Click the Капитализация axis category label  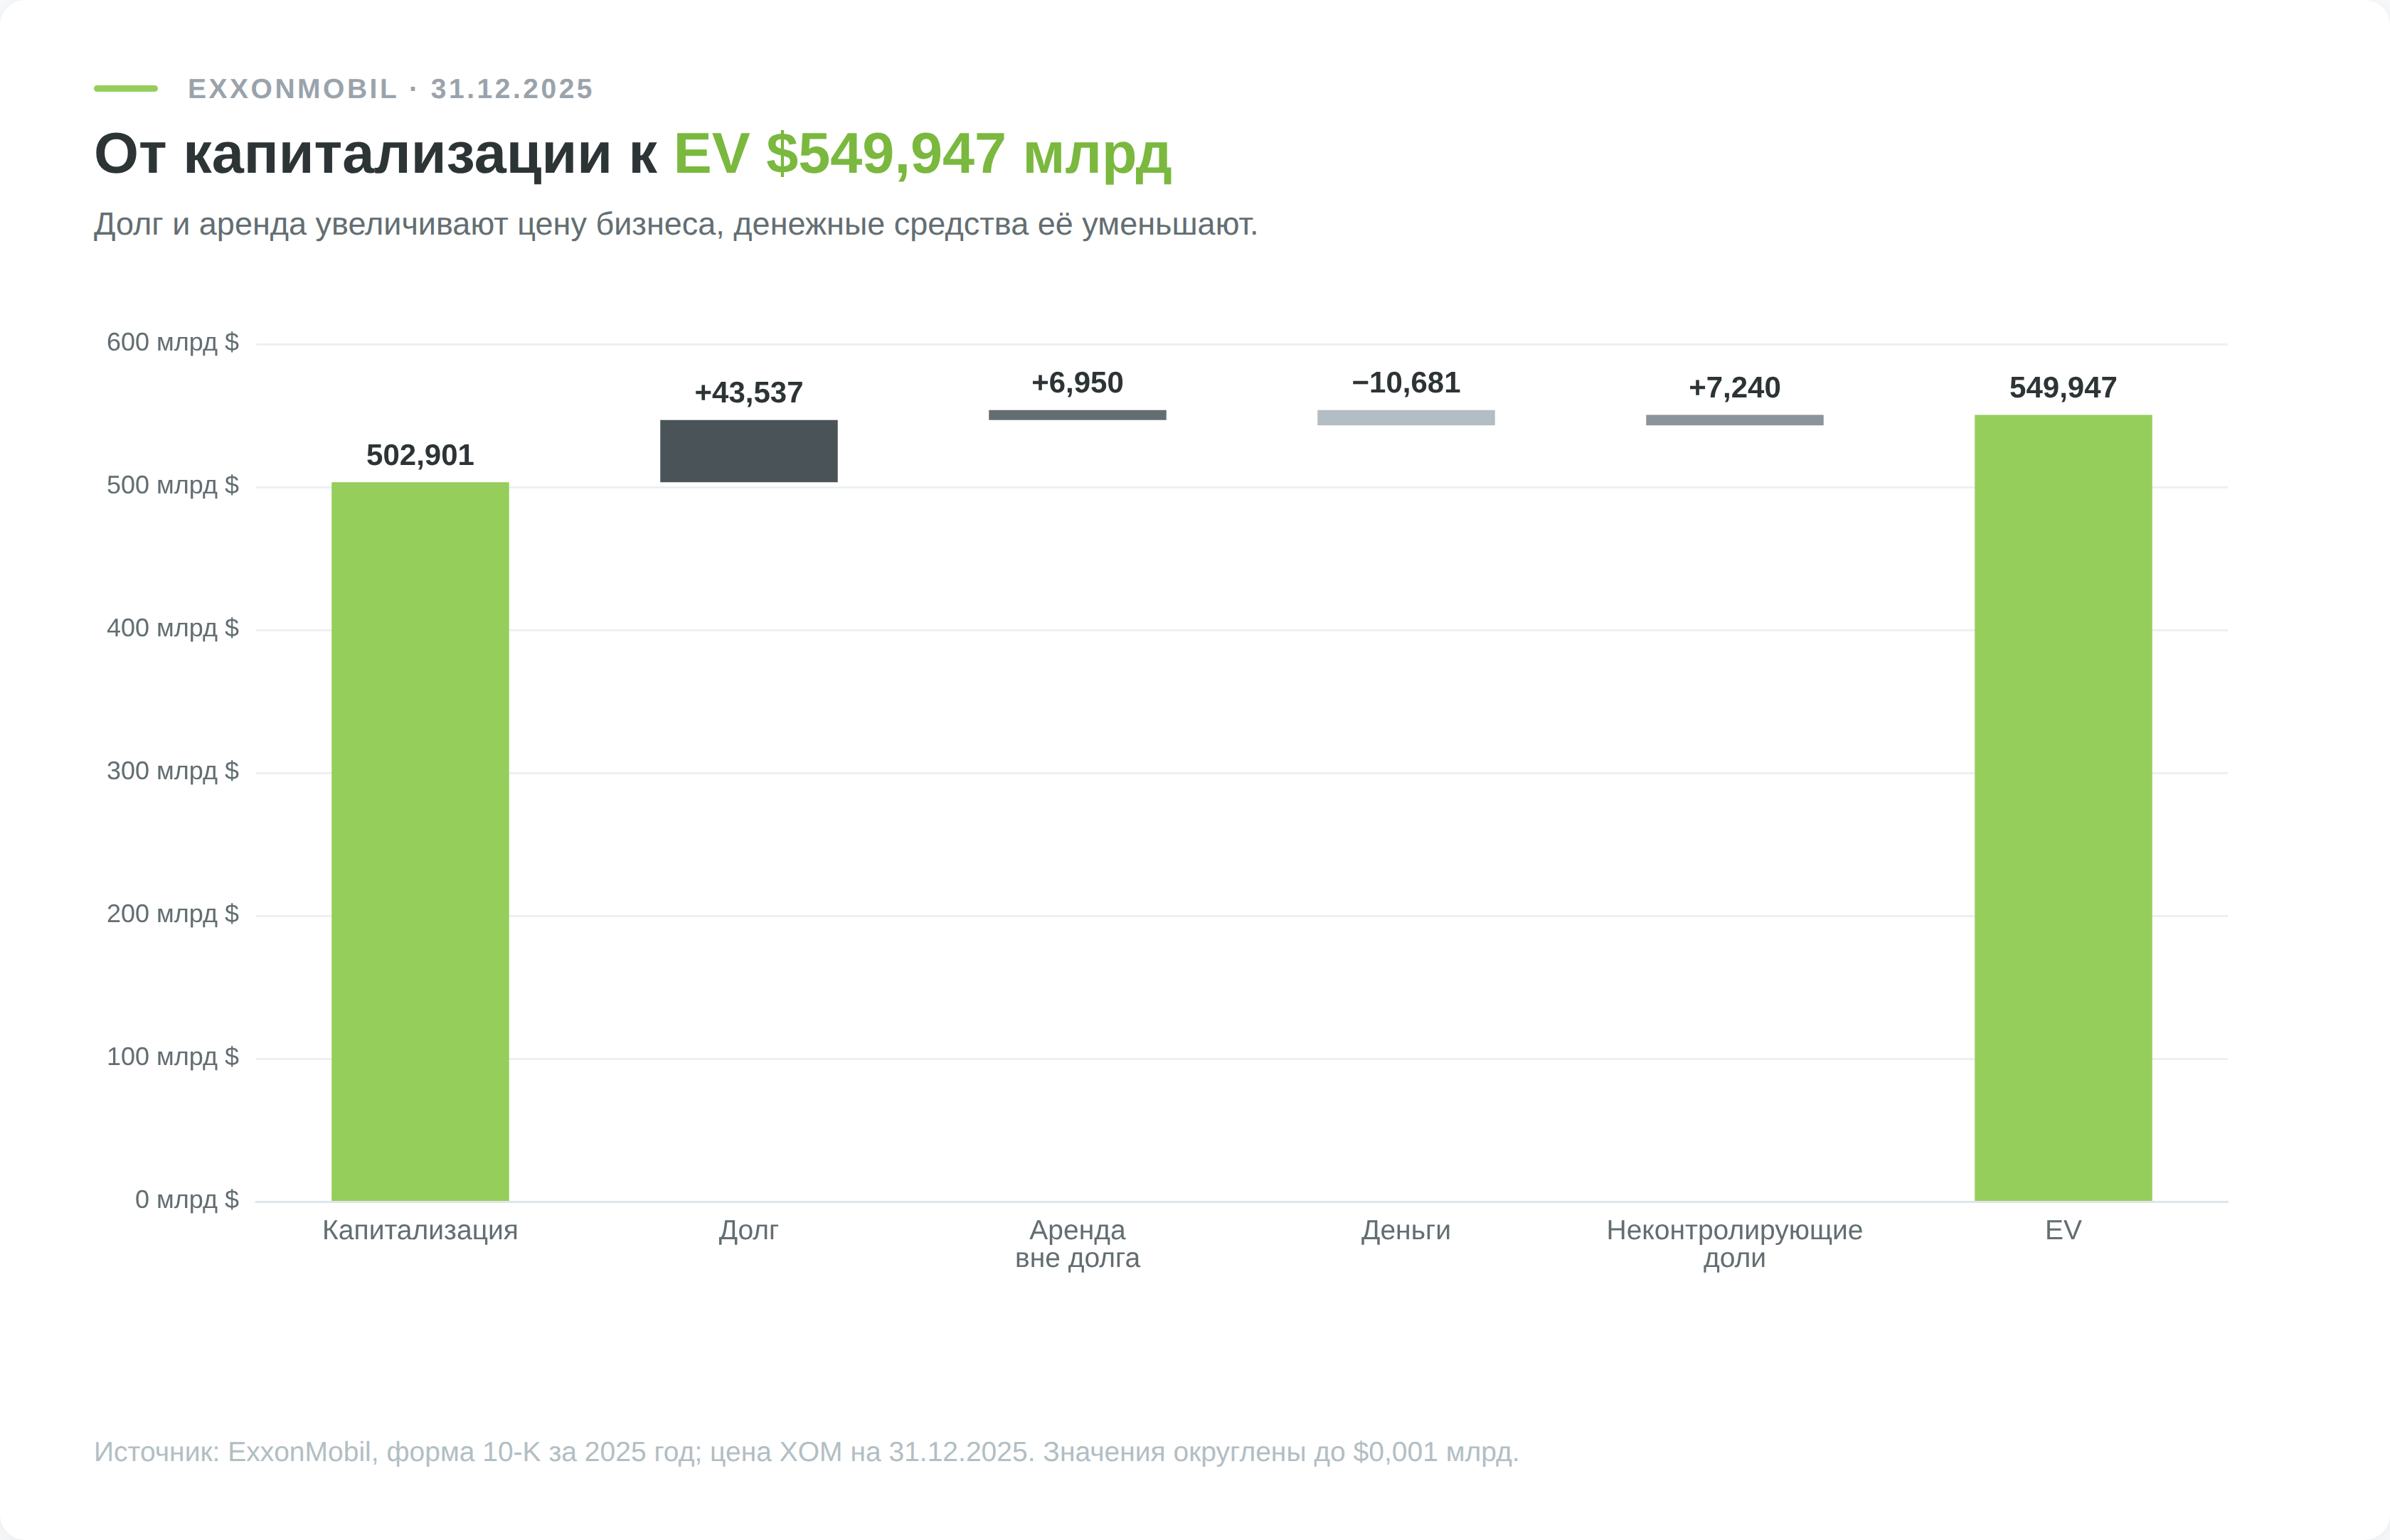coord(420,1230)
